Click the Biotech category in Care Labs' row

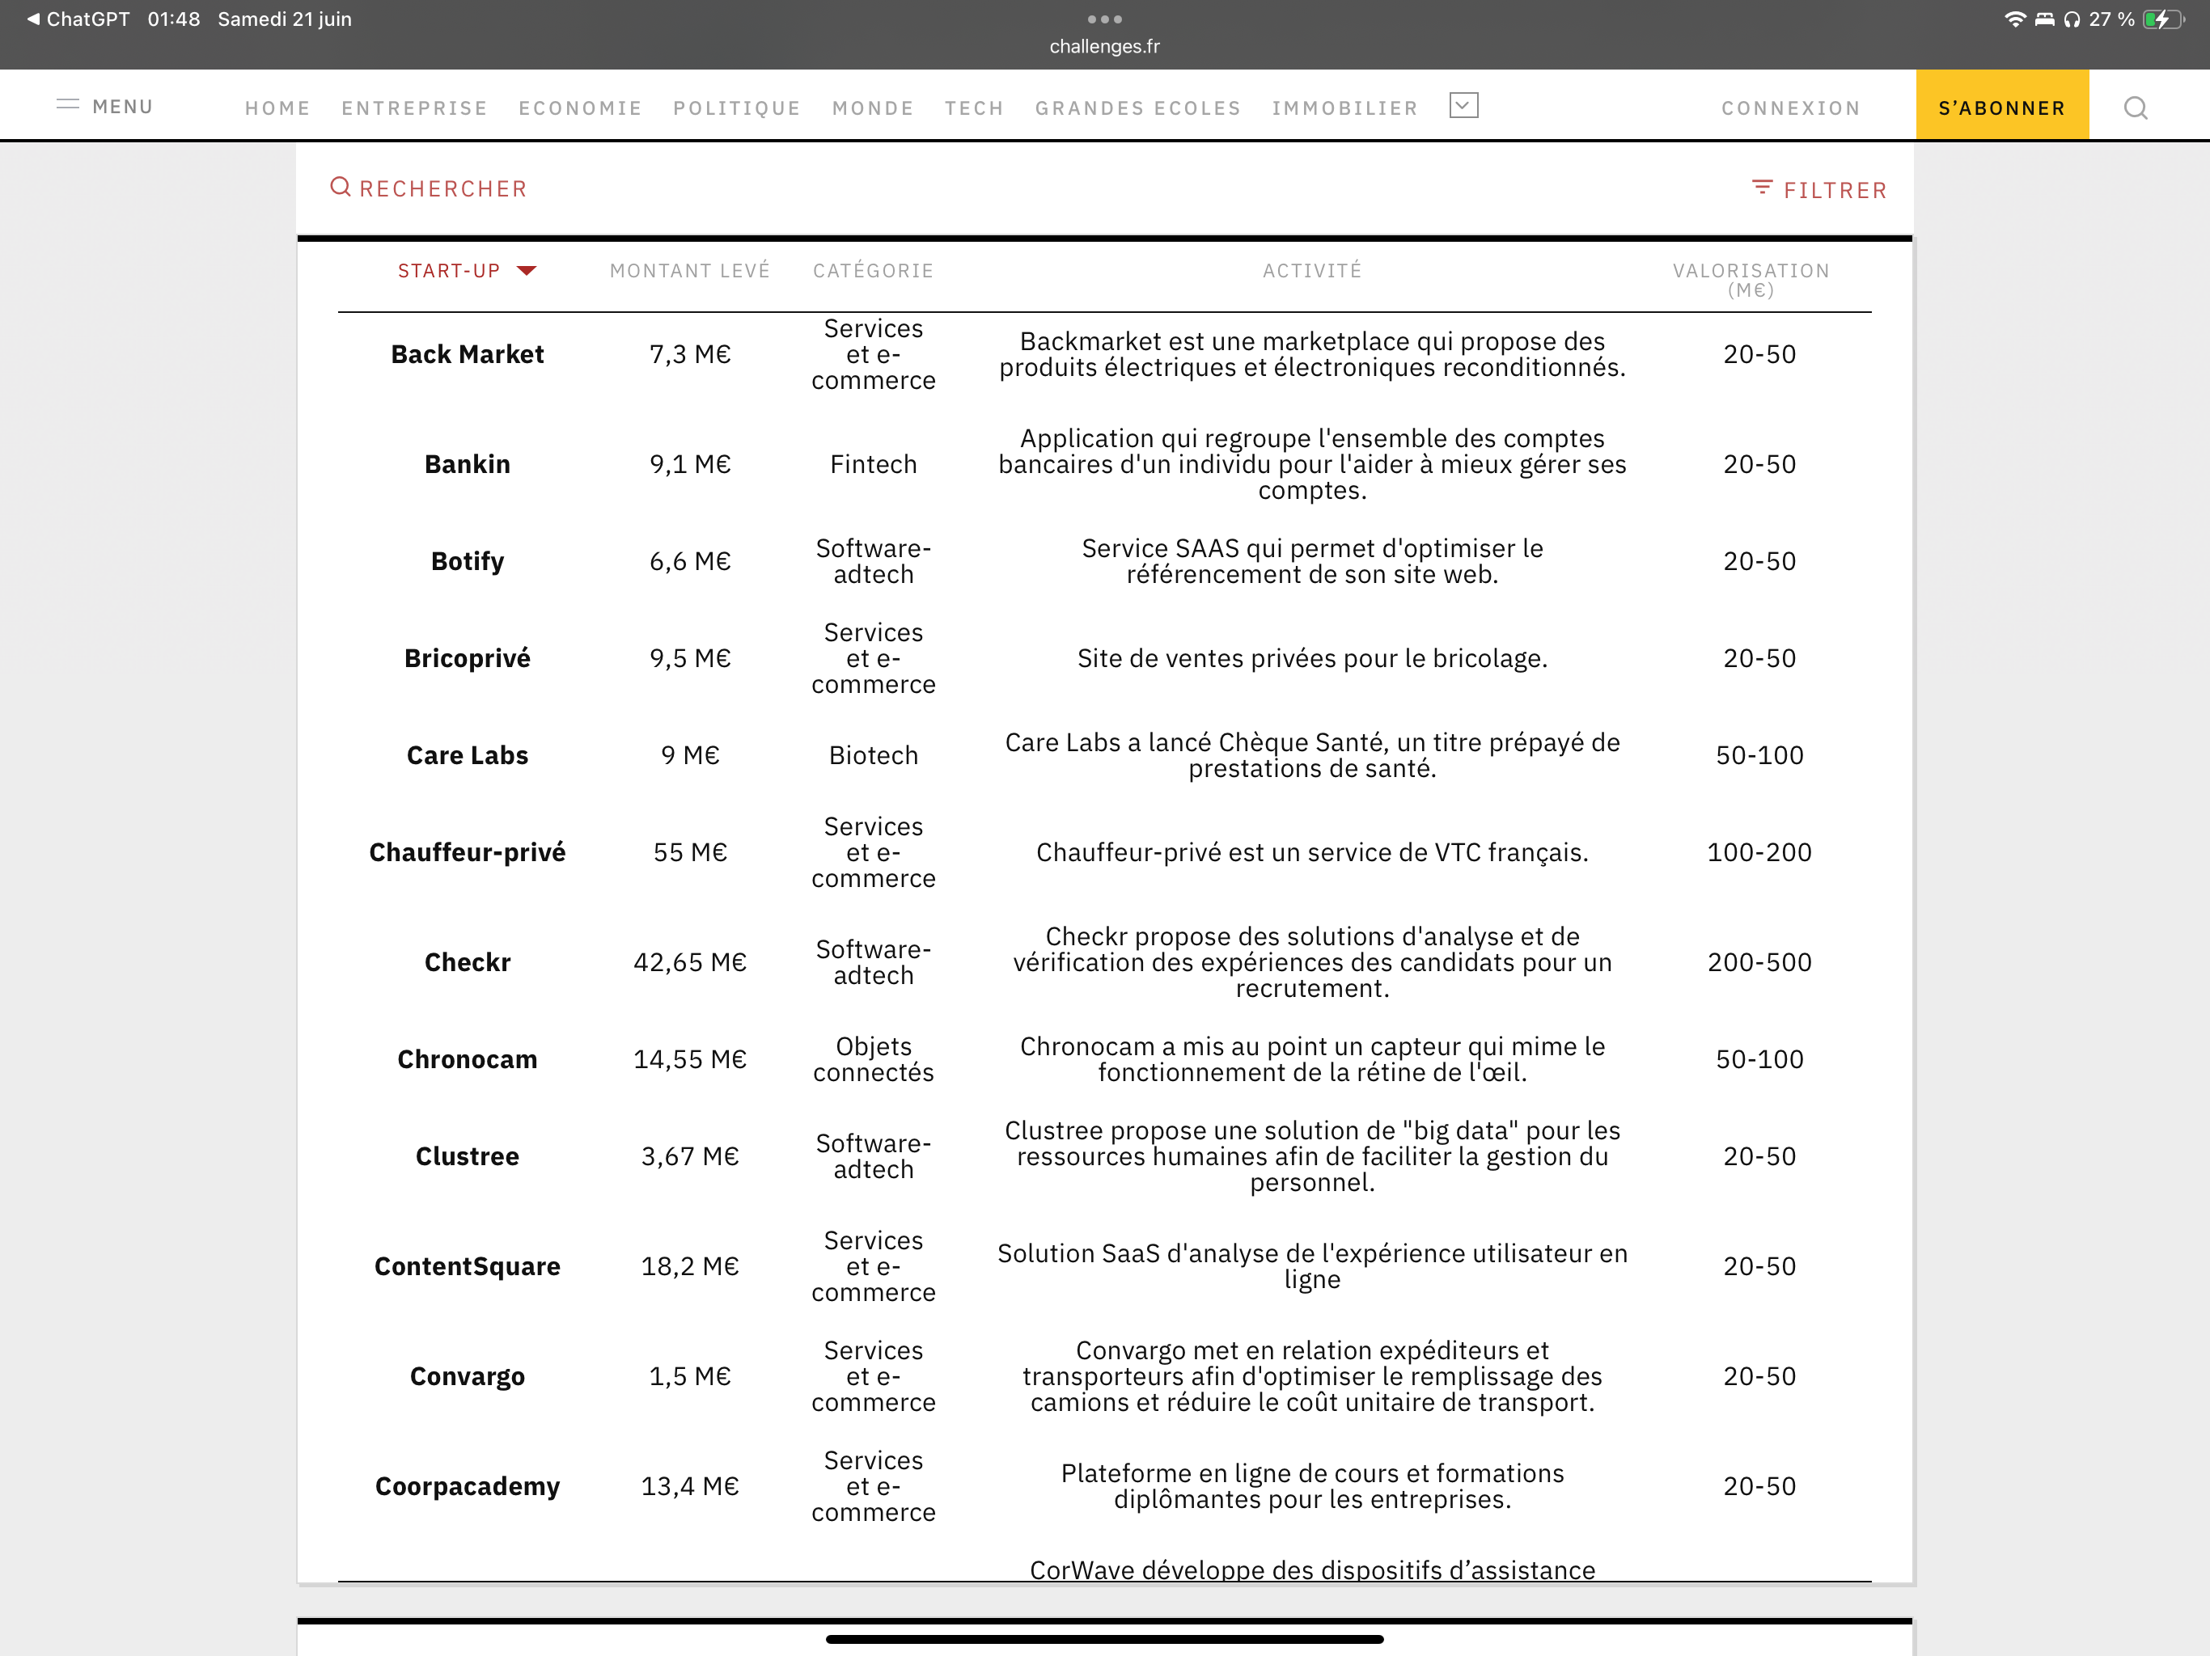(x=873, y=755)
